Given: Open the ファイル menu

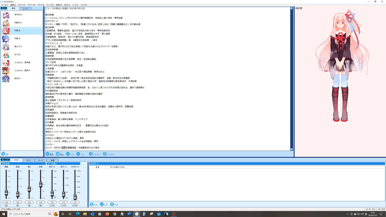Looking at the screenshot, I should [4, 5].
